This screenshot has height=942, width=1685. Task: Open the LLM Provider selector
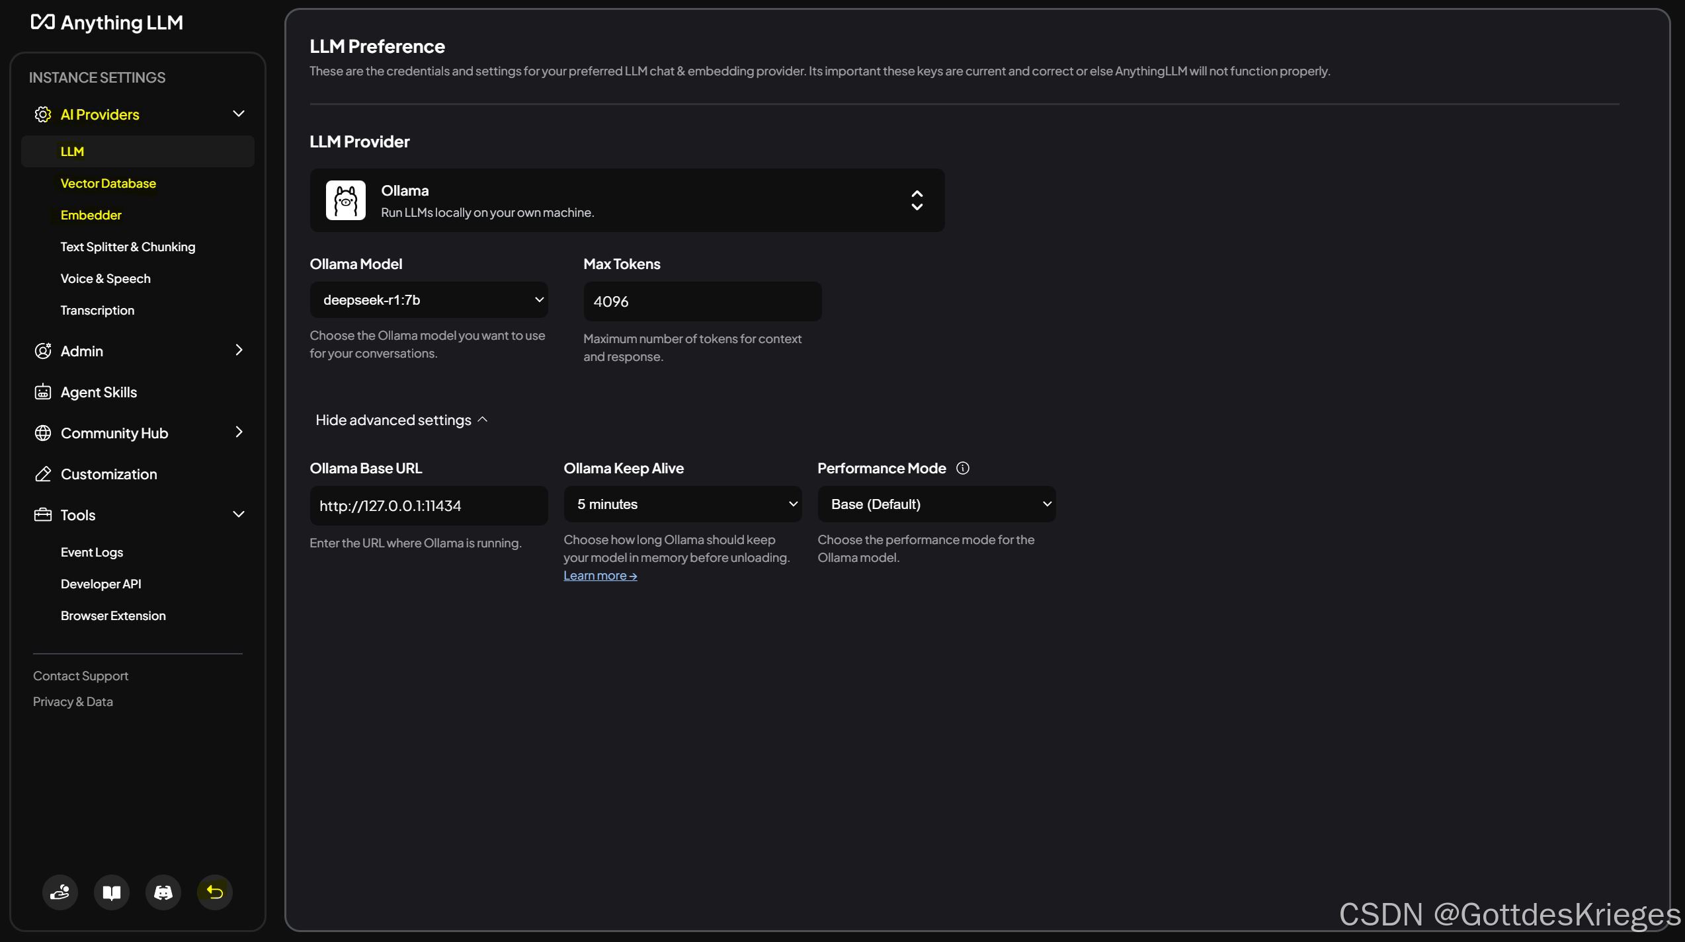click(x=626, y=200)
